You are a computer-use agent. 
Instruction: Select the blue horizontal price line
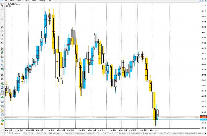[x=102, y=119]
